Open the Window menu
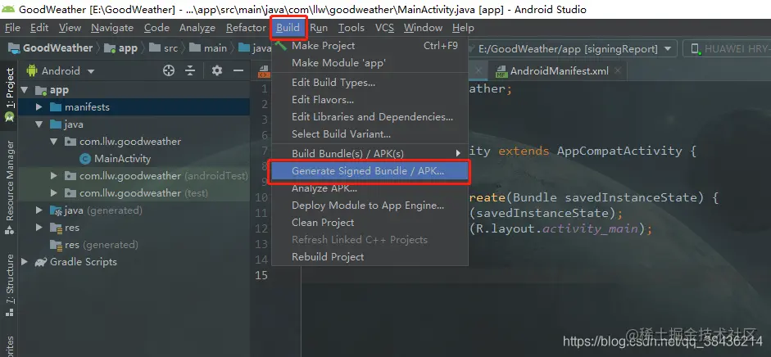The image size is (771, 357). (423, 28)
